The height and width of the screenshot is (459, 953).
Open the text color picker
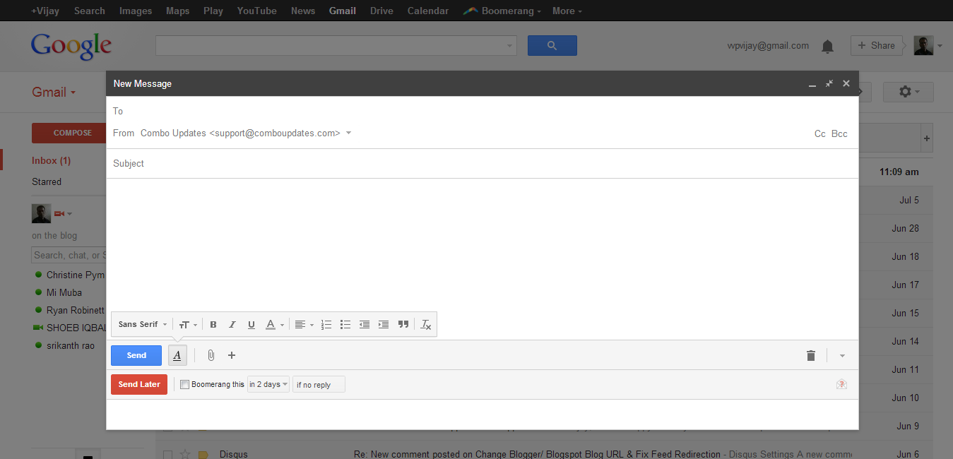pyautogui.click(x=274, y=325)
